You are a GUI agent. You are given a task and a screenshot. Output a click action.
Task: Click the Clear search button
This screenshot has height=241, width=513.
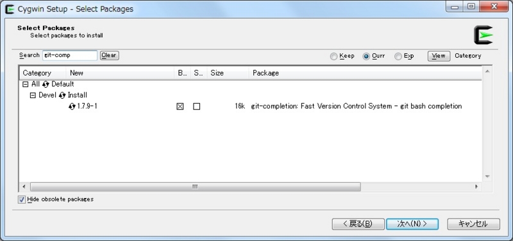[109, 56]
